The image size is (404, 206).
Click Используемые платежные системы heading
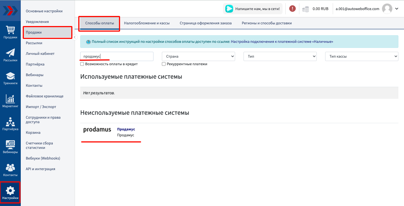pos(131,77)
